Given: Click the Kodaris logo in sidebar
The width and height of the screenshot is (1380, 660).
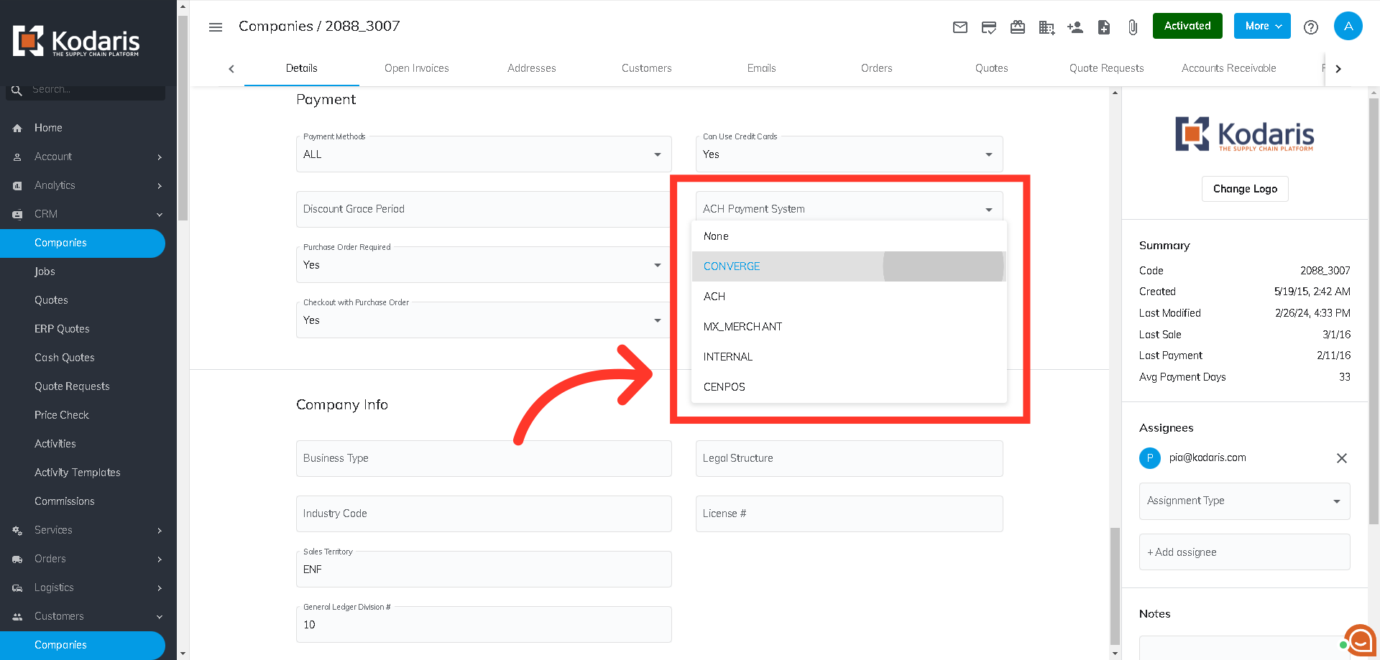Looking at the screenshot, I should pos(76,41).
